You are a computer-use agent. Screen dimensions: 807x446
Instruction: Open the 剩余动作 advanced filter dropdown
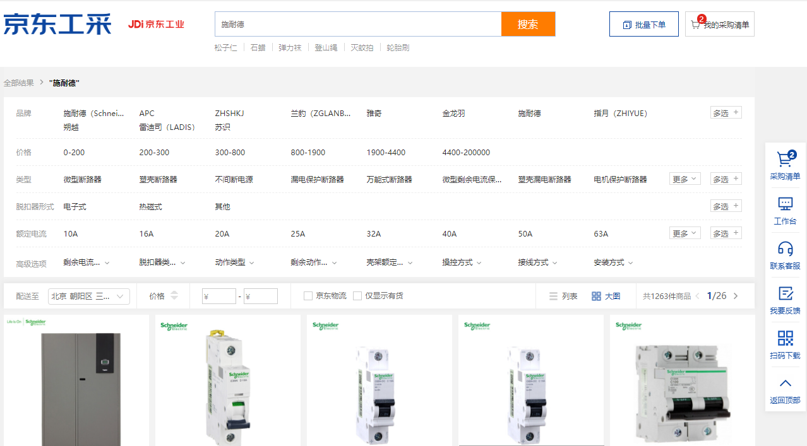click(314, 262)
